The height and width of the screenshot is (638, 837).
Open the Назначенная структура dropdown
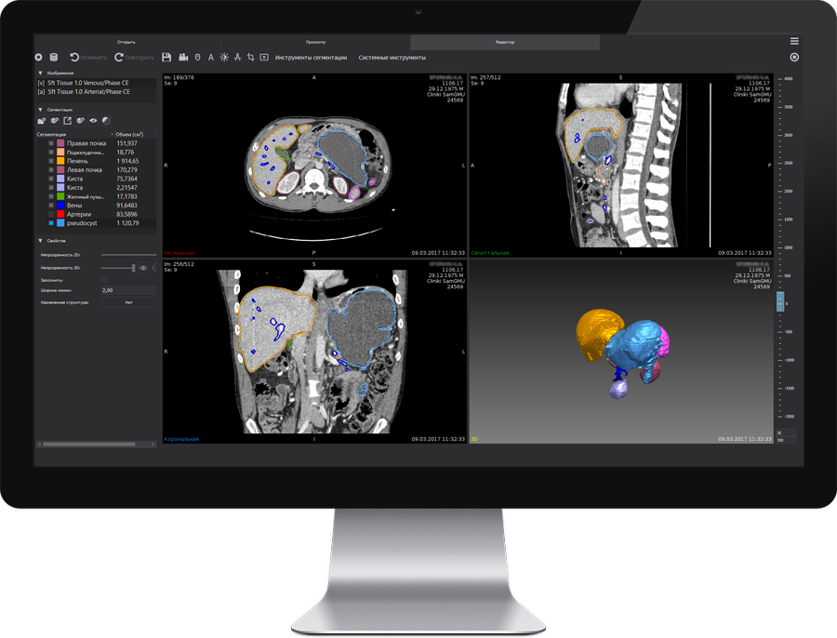click(x=128, y=302)
